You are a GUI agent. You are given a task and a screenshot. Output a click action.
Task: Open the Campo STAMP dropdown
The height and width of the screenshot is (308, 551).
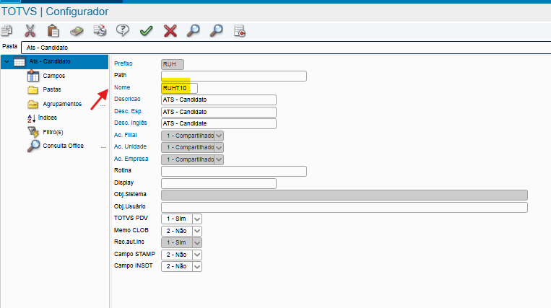tap(196, 255)
